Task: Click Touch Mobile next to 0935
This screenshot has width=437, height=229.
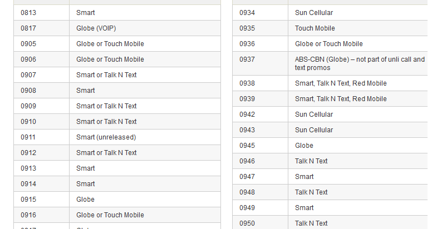Action: (x=315, y=28)
